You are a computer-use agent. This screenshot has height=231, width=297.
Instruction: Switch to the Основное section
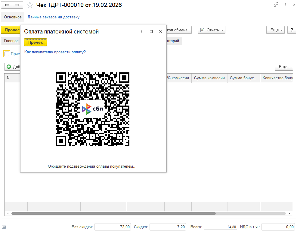coord(13,17)
